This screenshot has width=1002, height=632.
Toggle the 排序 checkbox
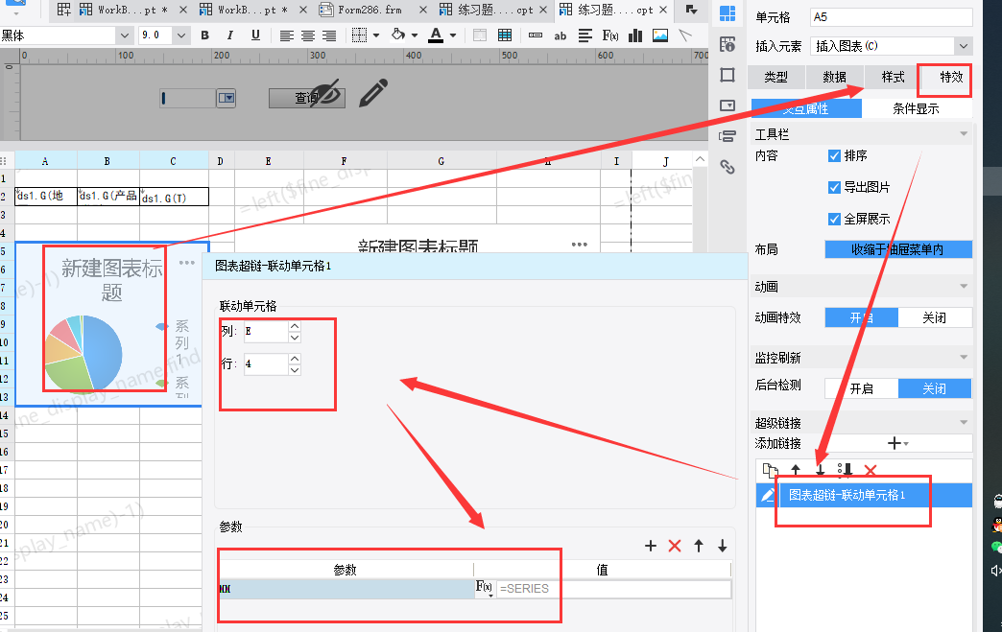coord(834,155)
